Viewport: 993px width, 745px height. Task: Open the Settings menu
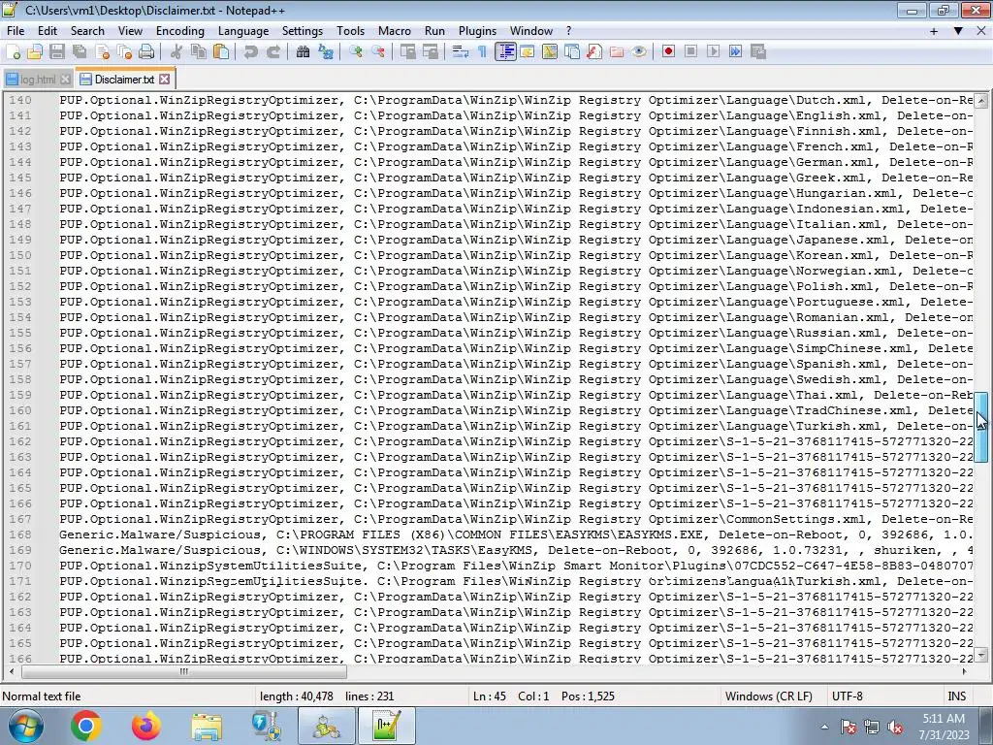[x=303, y=31]
